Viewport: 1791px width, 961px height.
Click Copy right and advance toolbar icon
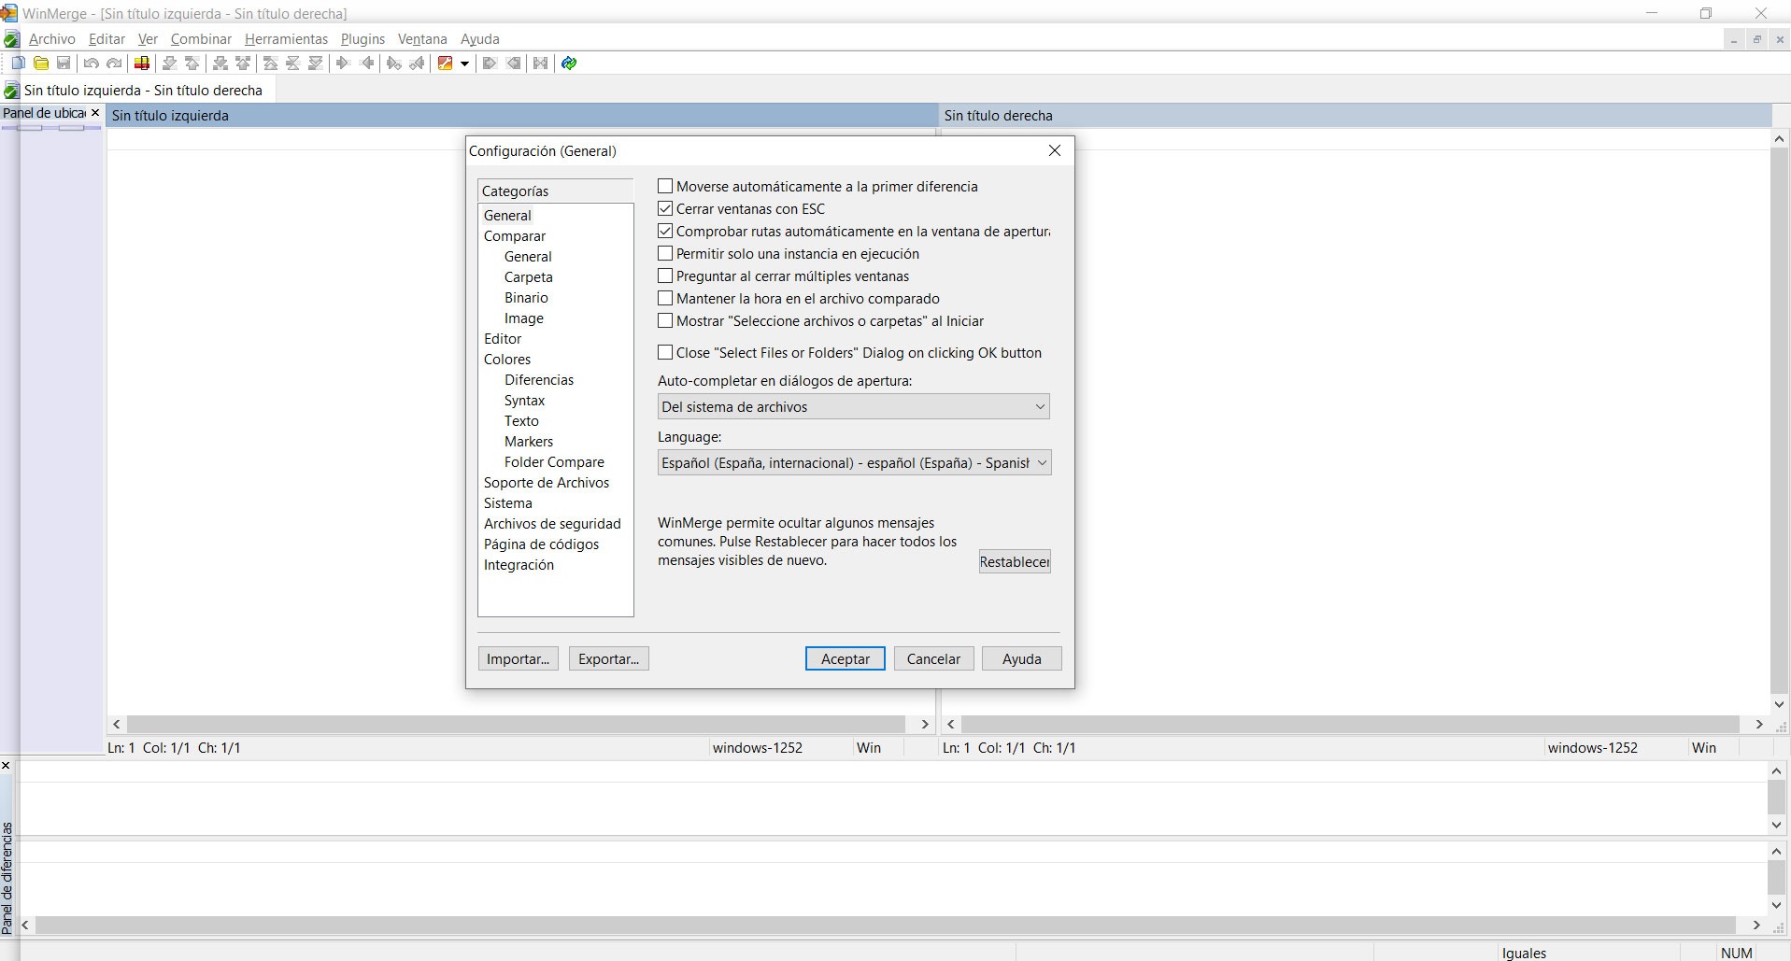point(394,64)
